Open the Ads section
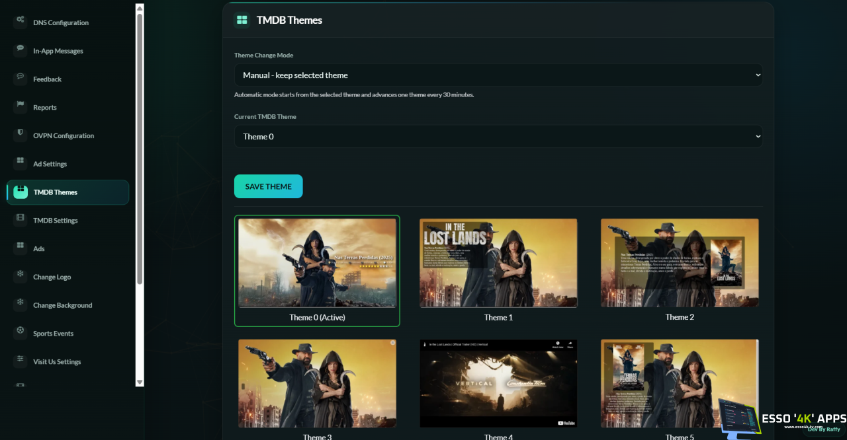The width and height of the screenshot is (847, 440). 67,249
